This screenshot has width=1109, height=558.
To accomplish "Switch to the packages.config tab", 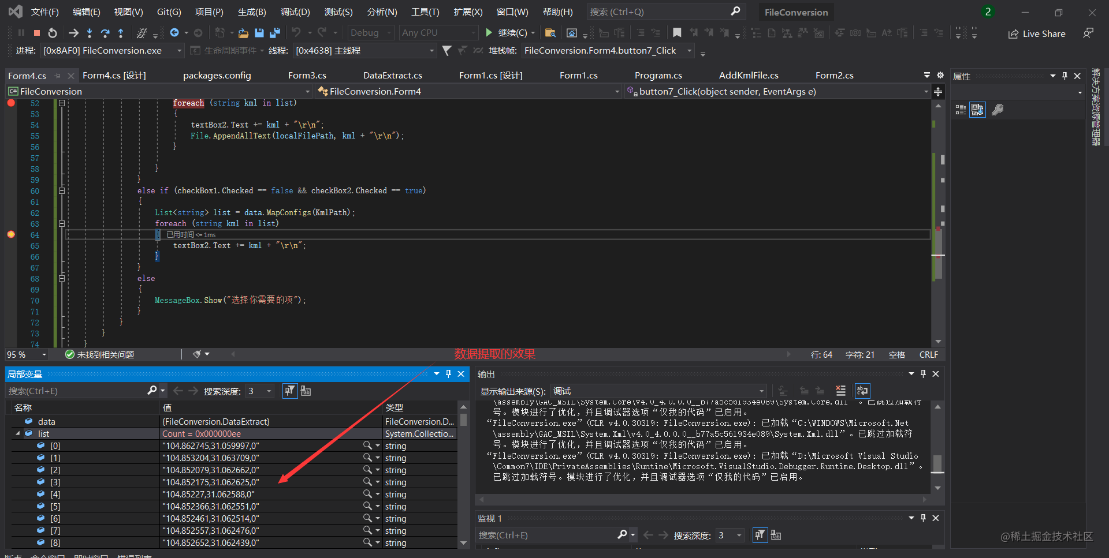I will (217, 76).
